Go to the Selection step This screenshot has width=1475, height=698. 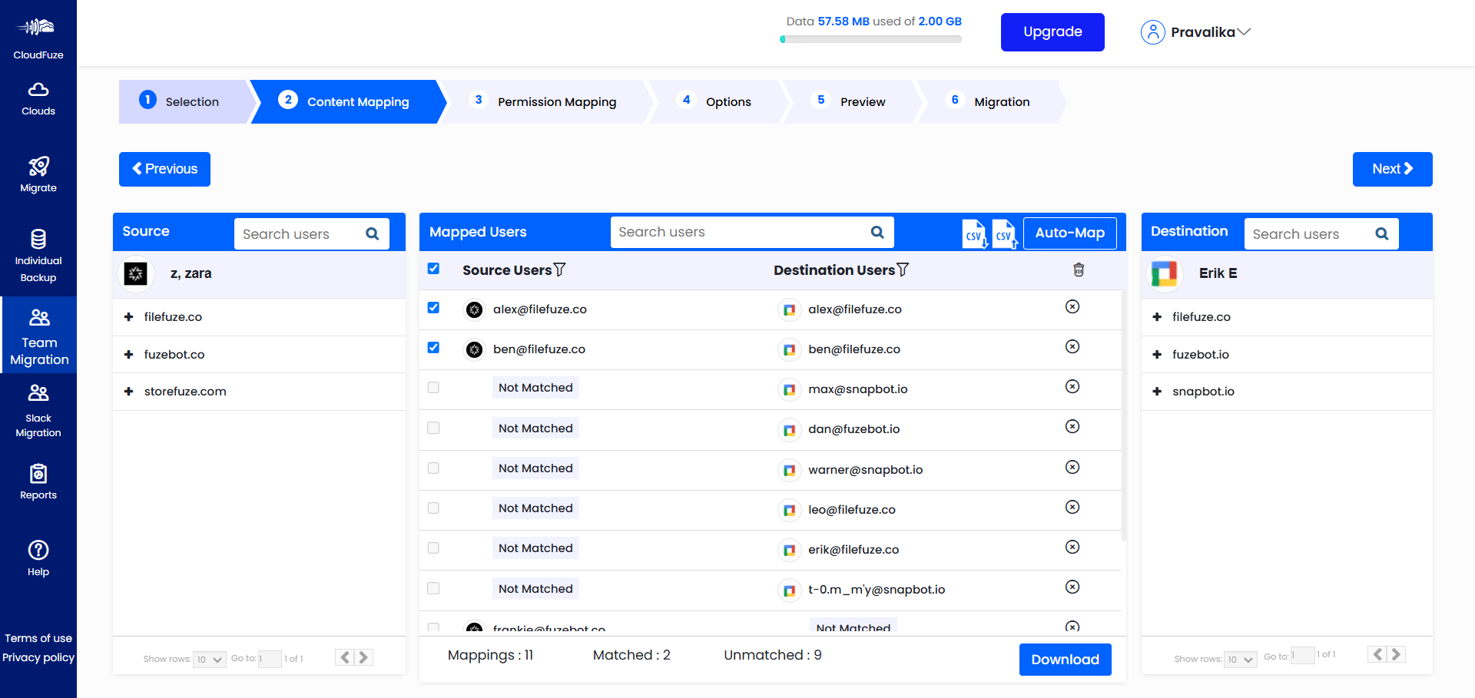click(x=184, y=101)
